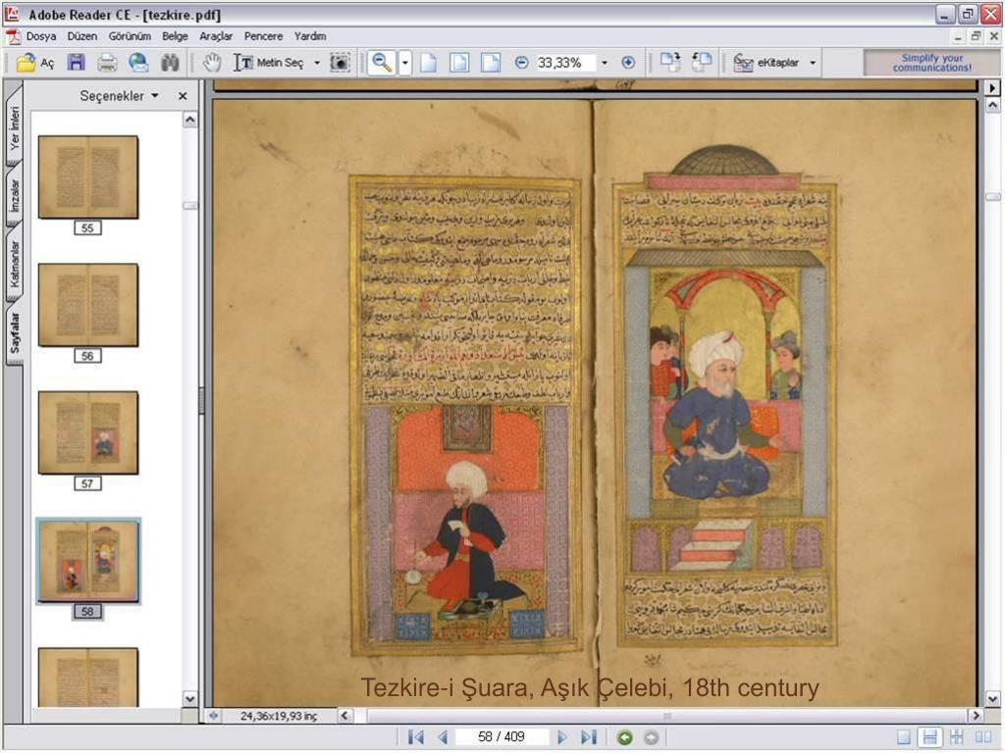Click the green previous view button
Screen dimensions: 1005x753
pos(624,737)
